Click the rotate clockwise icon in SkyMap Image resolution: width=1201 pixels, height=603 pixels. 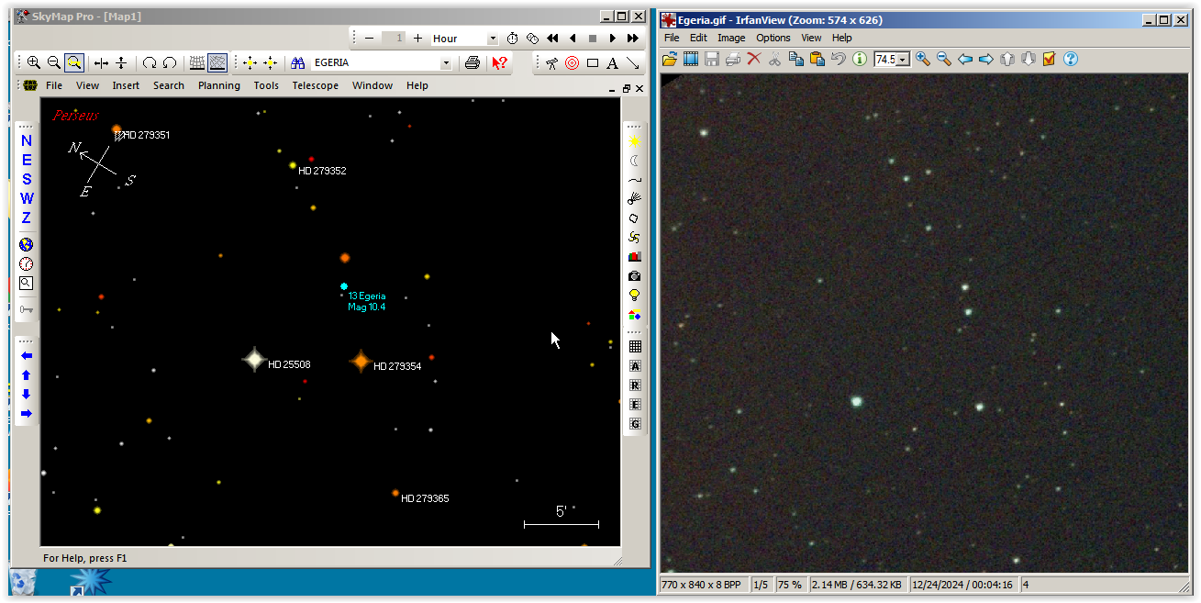[x=149, y=62]
